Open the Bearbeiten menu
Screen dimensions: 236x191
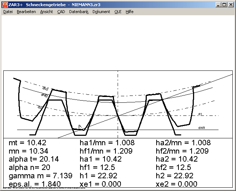click(x=26, y=12)
